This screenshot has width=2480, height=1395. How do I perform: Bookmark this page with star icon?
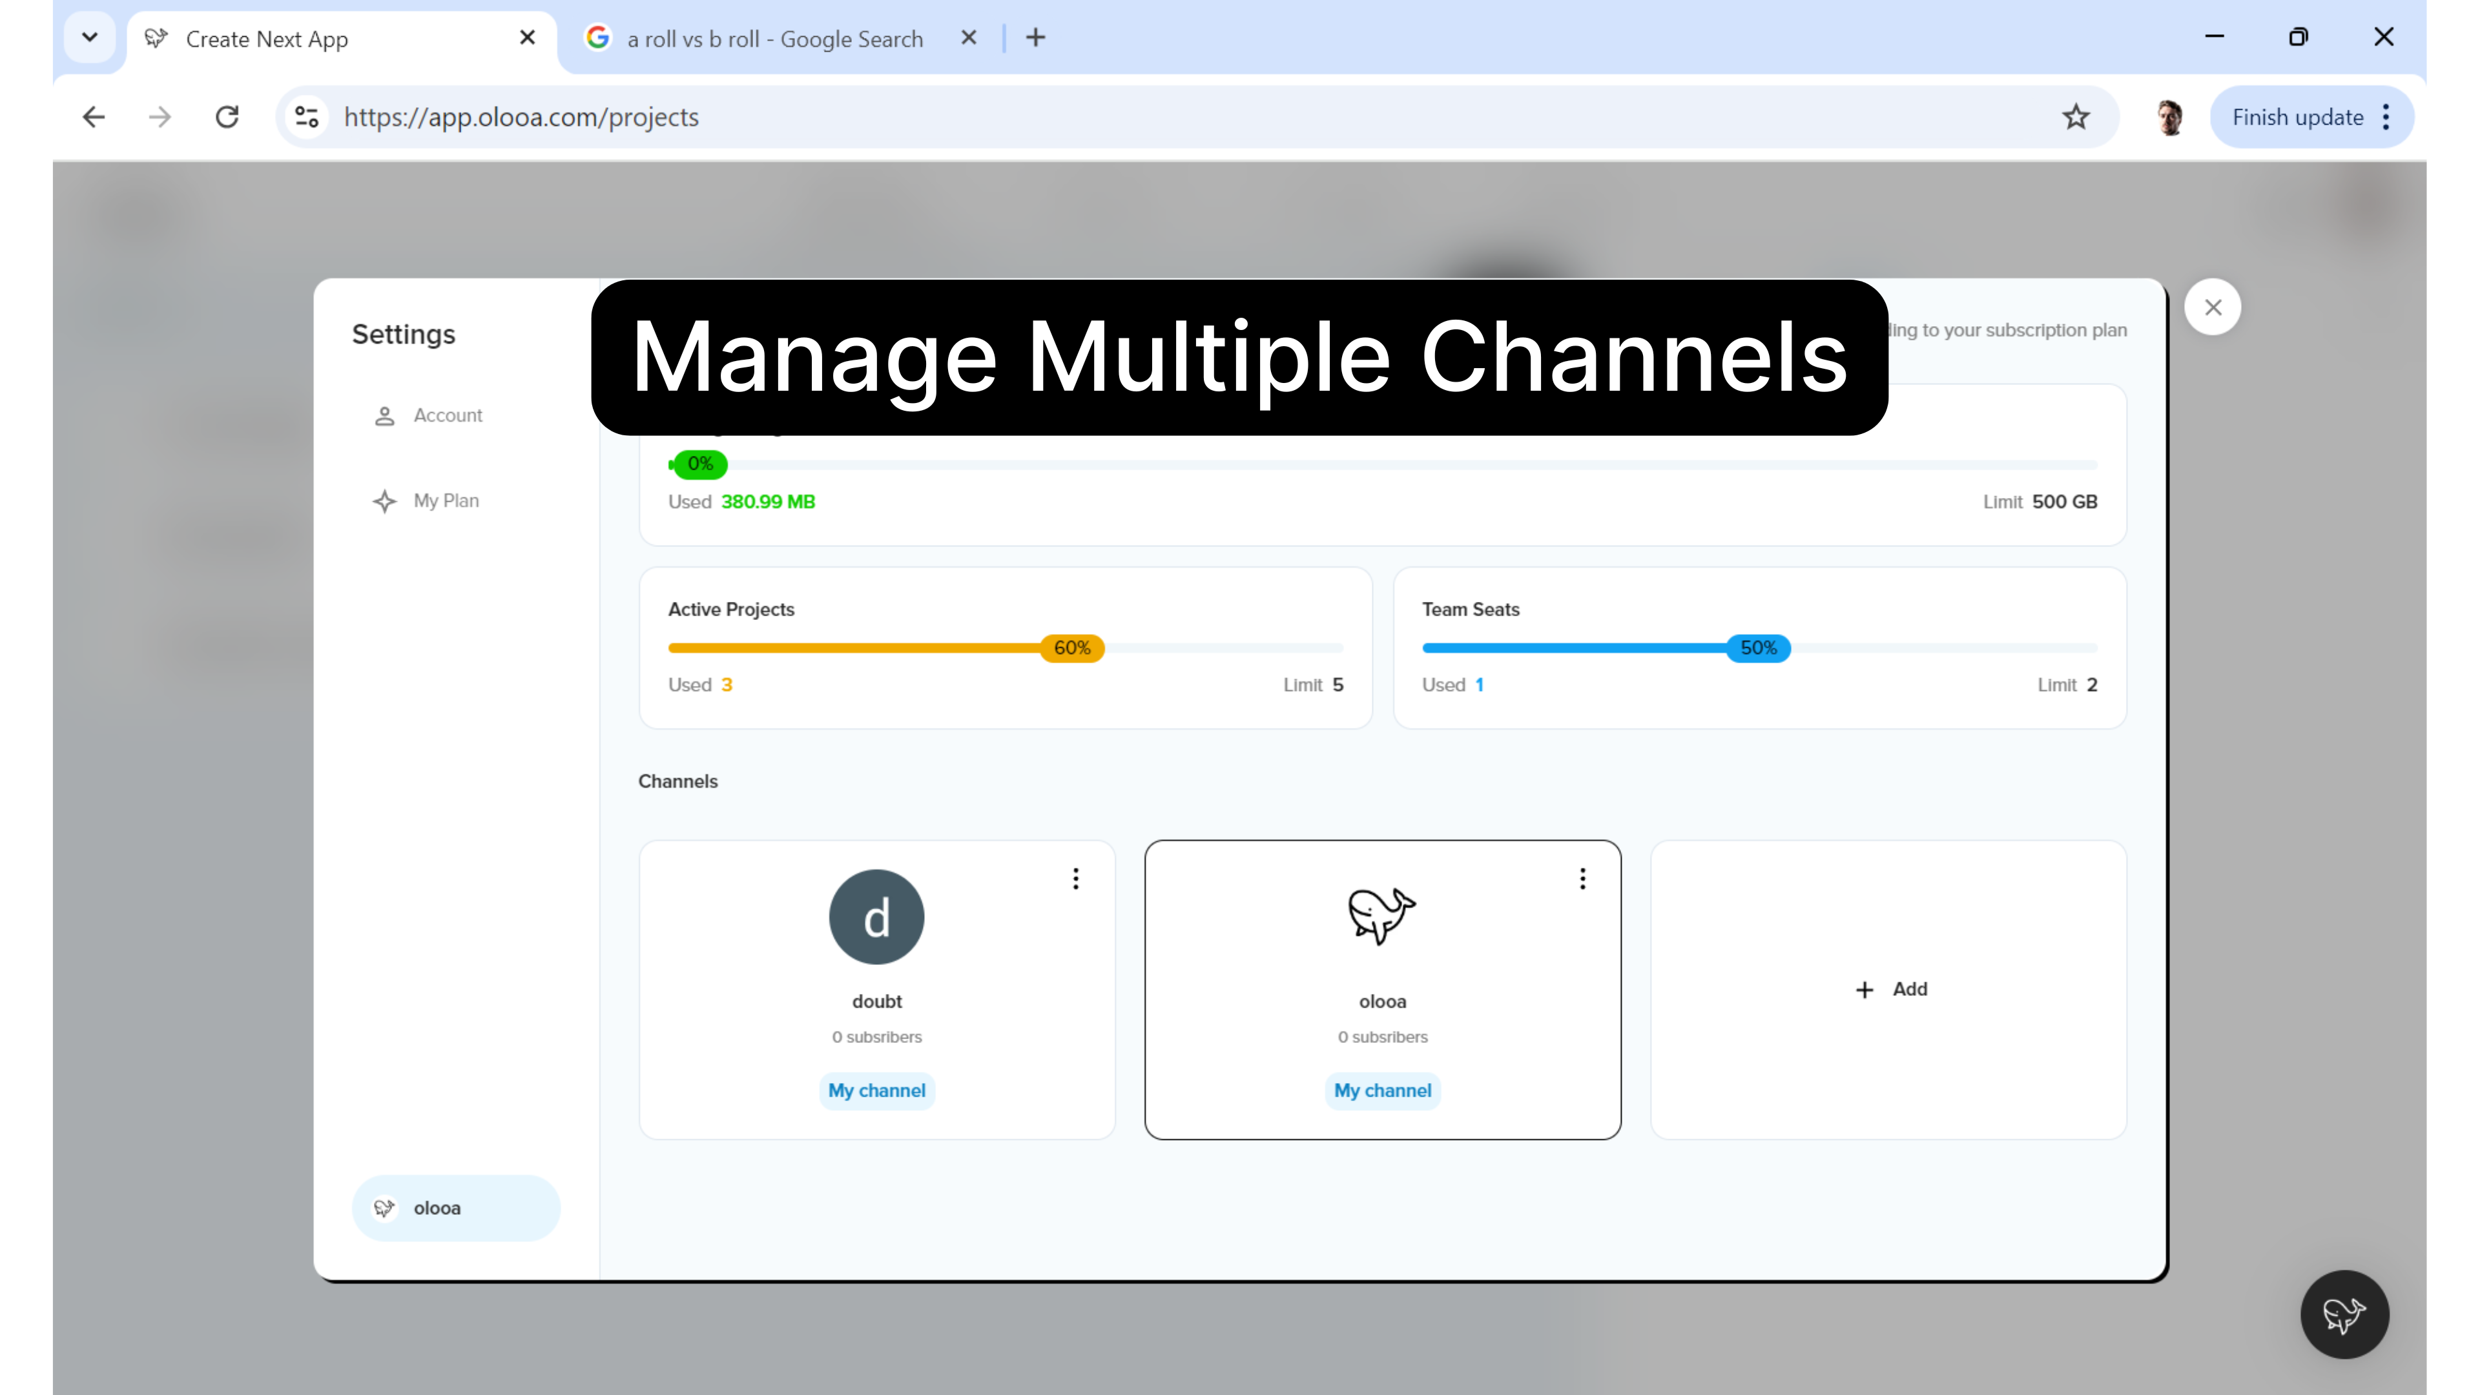(2076, 118)
